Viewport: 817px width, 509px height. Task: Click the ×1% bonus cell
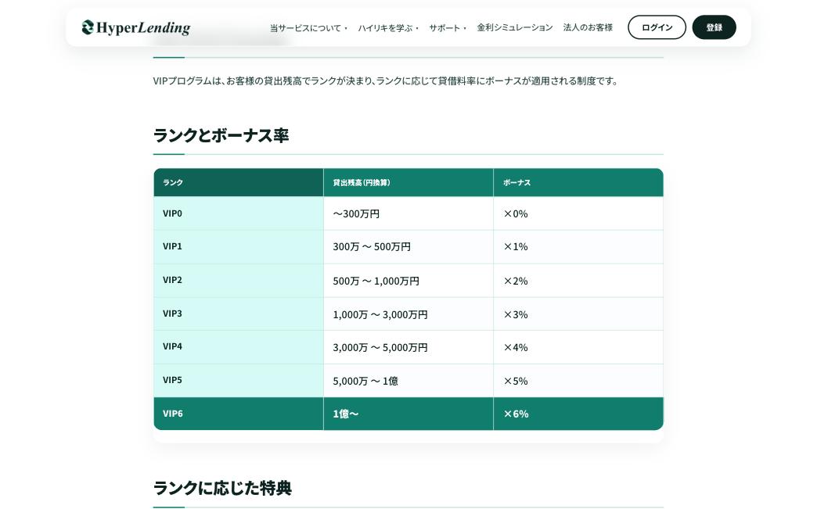pyautogui.click(x=578, y=247)
